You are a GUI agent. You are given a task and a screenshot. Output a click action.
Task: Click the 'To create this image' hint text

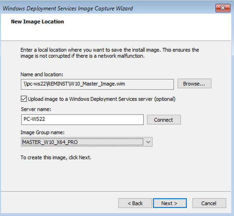point(56,157)
